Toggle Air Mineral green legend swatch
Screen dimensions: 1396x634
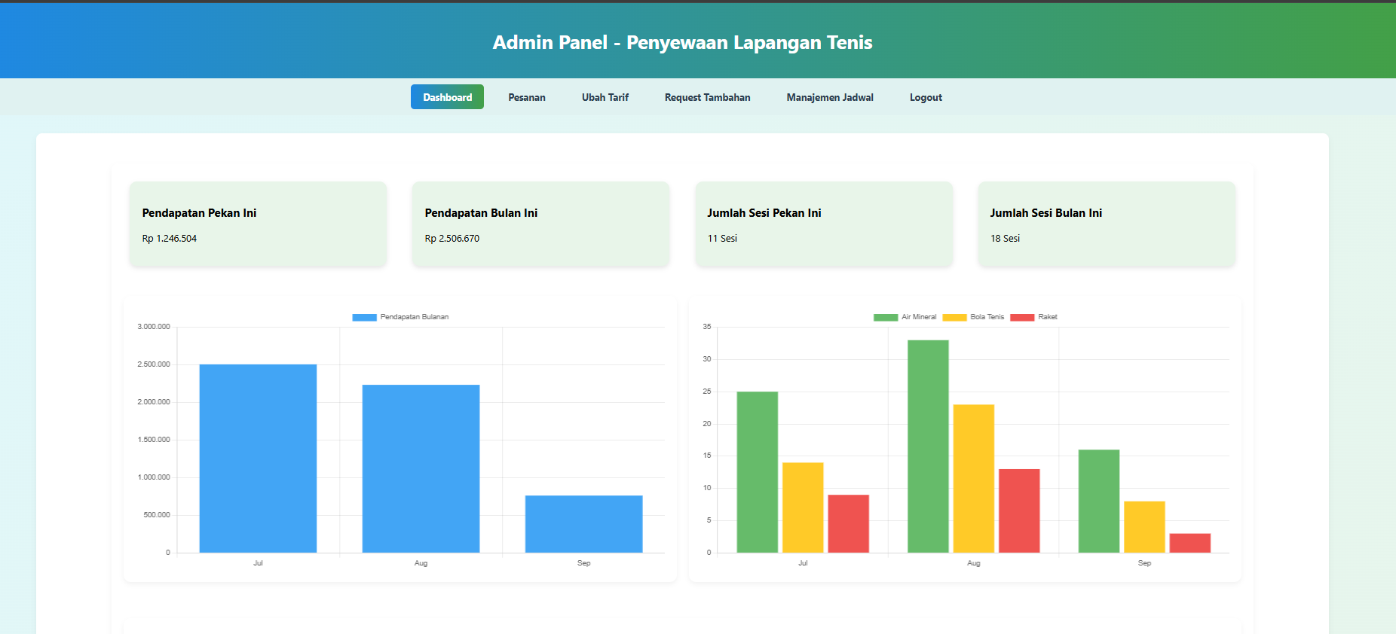click(x=886, y=317)
